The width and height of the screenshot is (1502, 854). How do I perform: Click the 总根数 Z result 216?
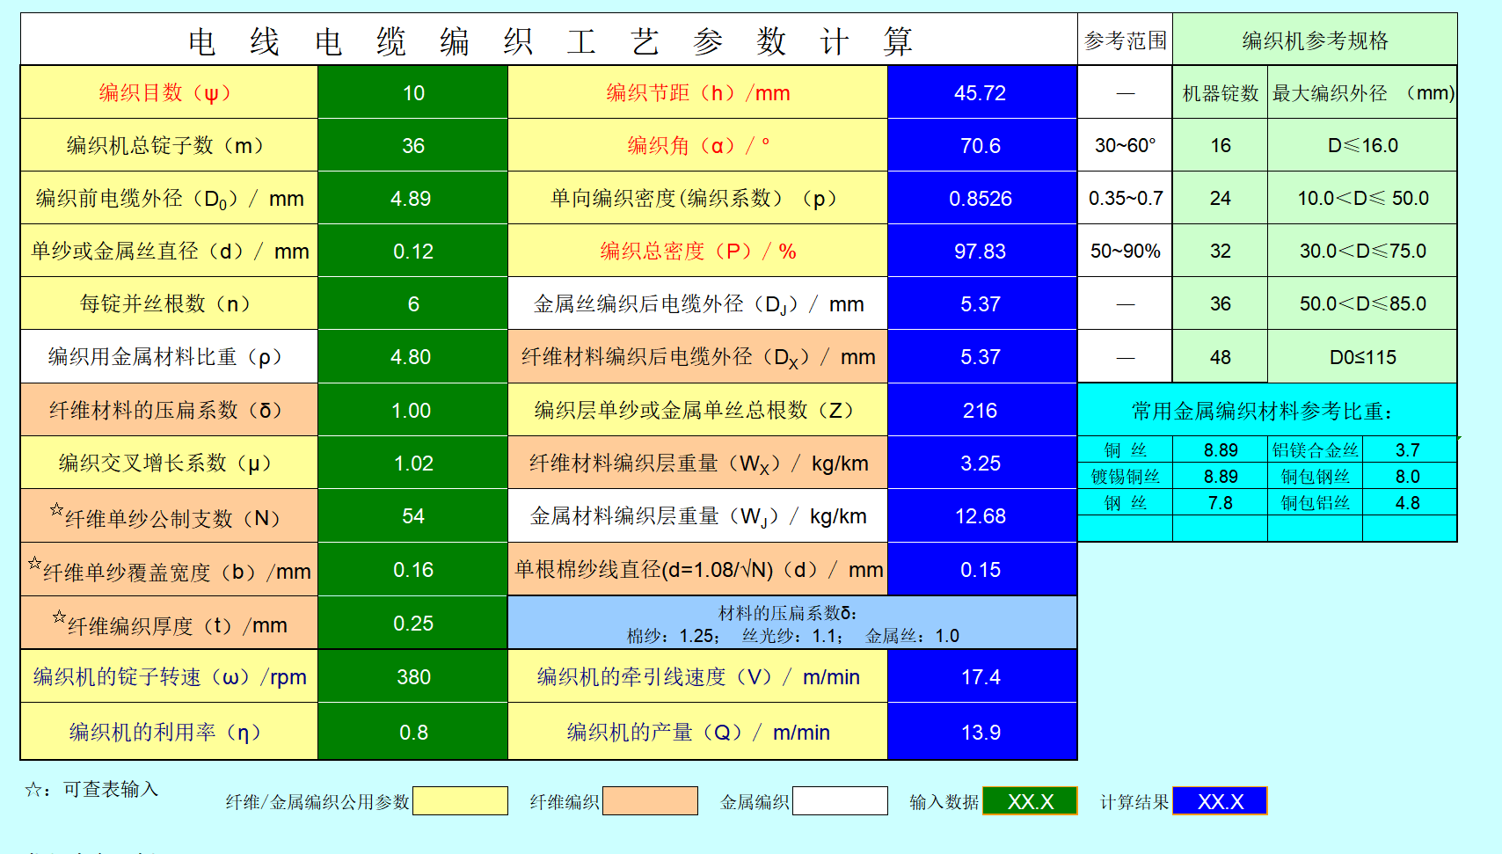(981, 410)
